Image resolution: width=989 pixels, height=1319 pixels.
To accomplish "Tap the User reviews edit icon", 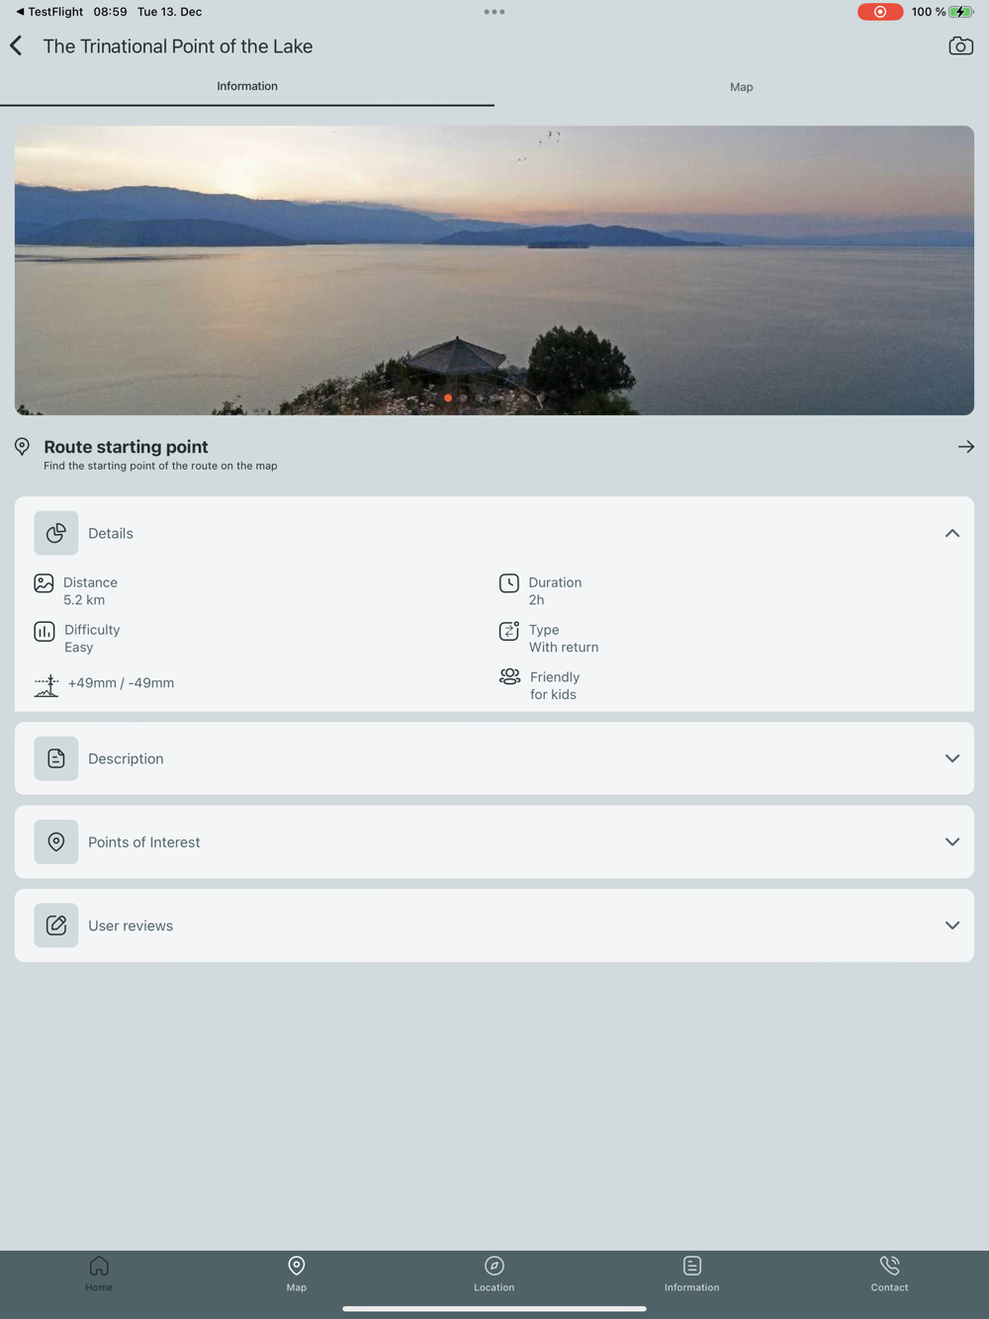I will (56, 925).
